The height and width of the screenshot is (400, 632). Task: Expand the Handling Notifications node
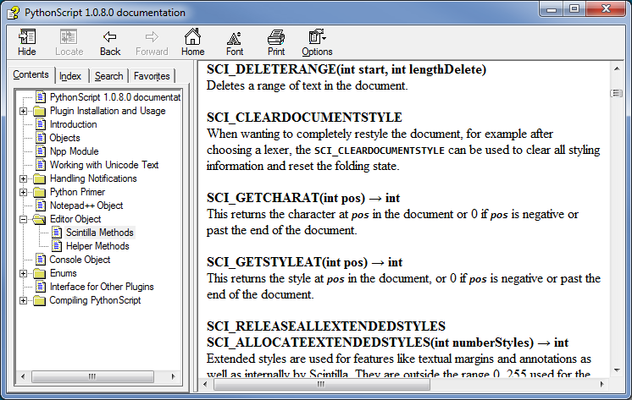24,178
